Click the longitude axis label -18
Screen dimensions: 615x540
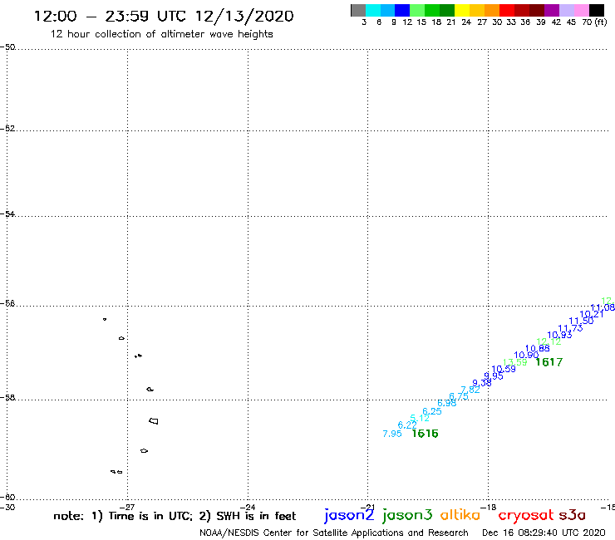point(489,508)
